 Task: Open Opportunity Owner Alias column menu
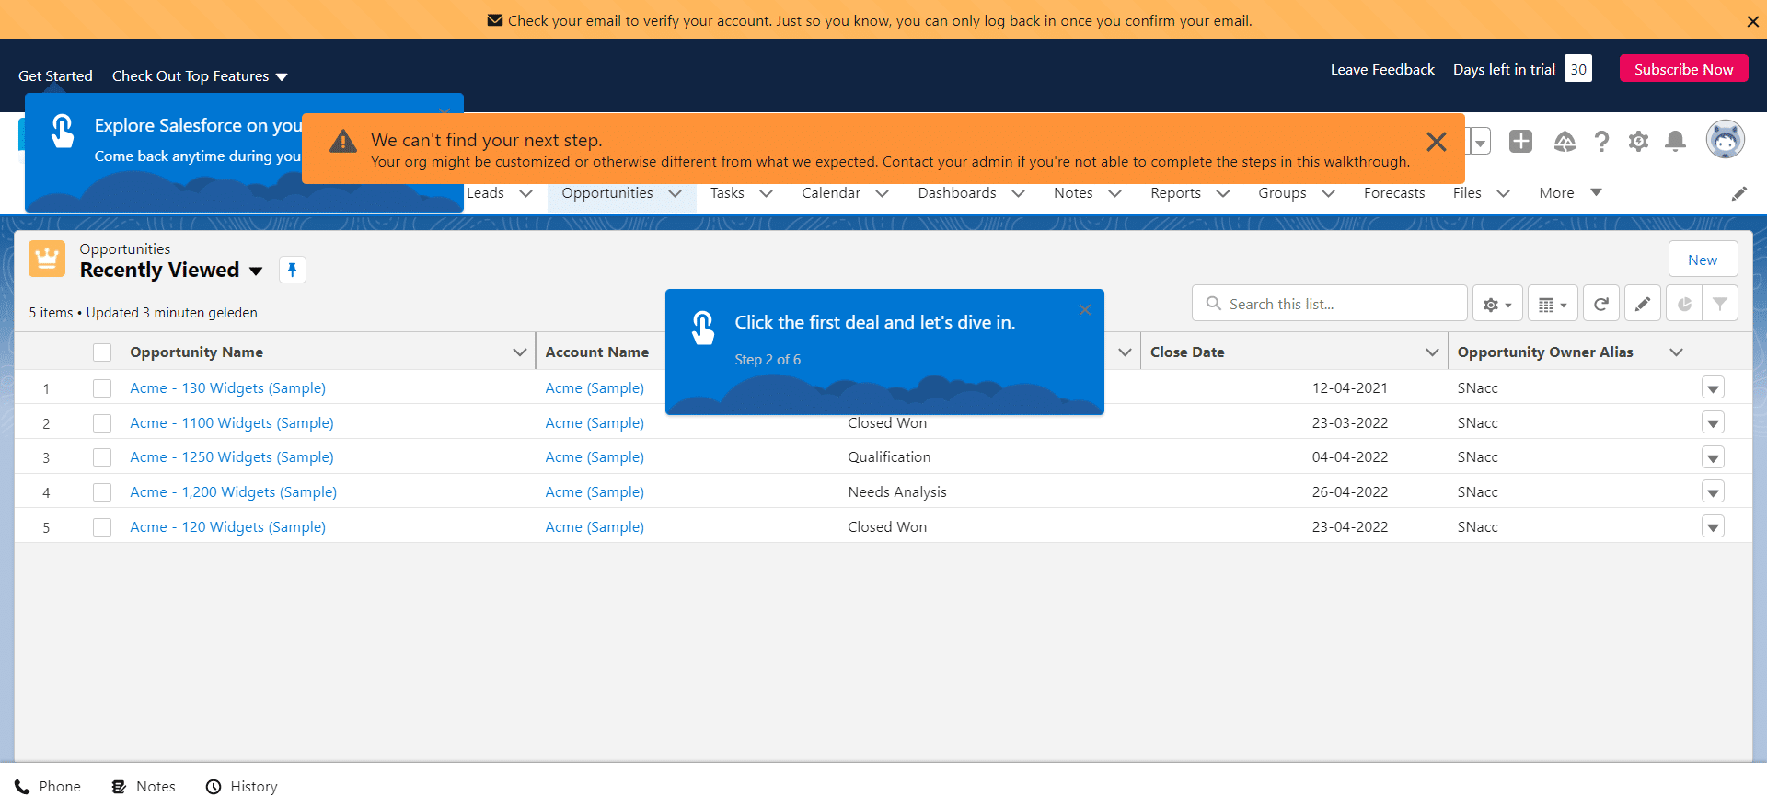[x=1676, y=352]
